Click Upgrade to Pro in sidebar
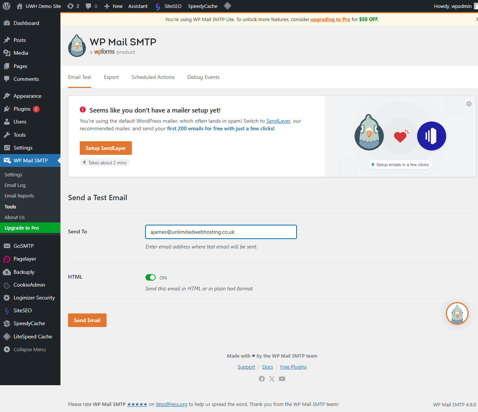 pyautogui.click(x=30, y=228)
